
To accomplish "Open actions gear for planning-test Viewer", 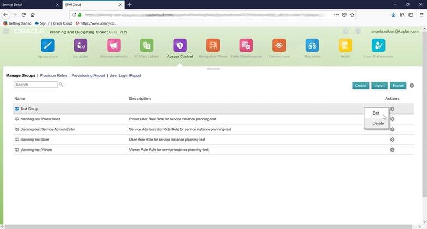I will click(392, 149).
